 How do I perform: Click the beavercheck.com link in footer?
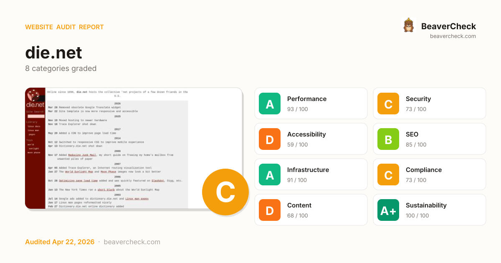click(132, 242)
